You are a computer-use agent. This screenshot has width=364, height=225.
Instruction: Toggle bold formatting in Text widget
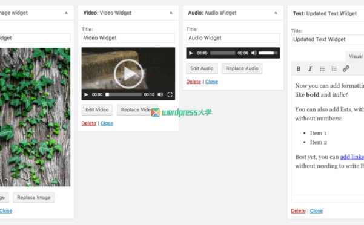[299, 68]
